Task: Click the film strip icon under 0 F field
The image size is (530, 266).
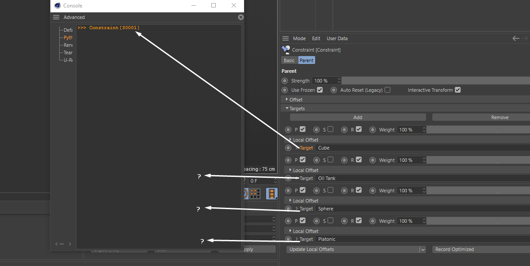Action: coord(272,194)
